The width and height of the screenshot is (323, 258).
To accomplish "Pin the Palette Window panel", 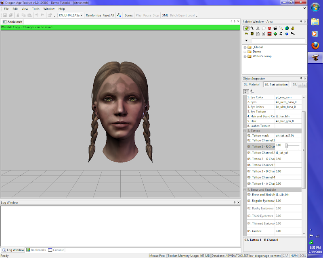I will click(300, 21).
